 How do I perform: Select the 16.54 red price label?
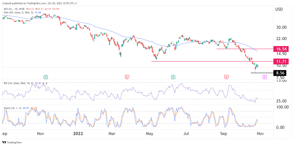[281, 49]
